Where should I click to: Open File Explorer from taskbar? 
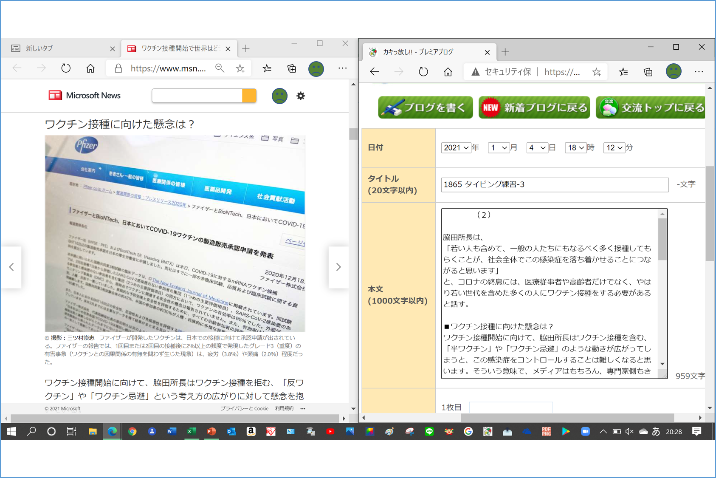[x=92, y=432]
